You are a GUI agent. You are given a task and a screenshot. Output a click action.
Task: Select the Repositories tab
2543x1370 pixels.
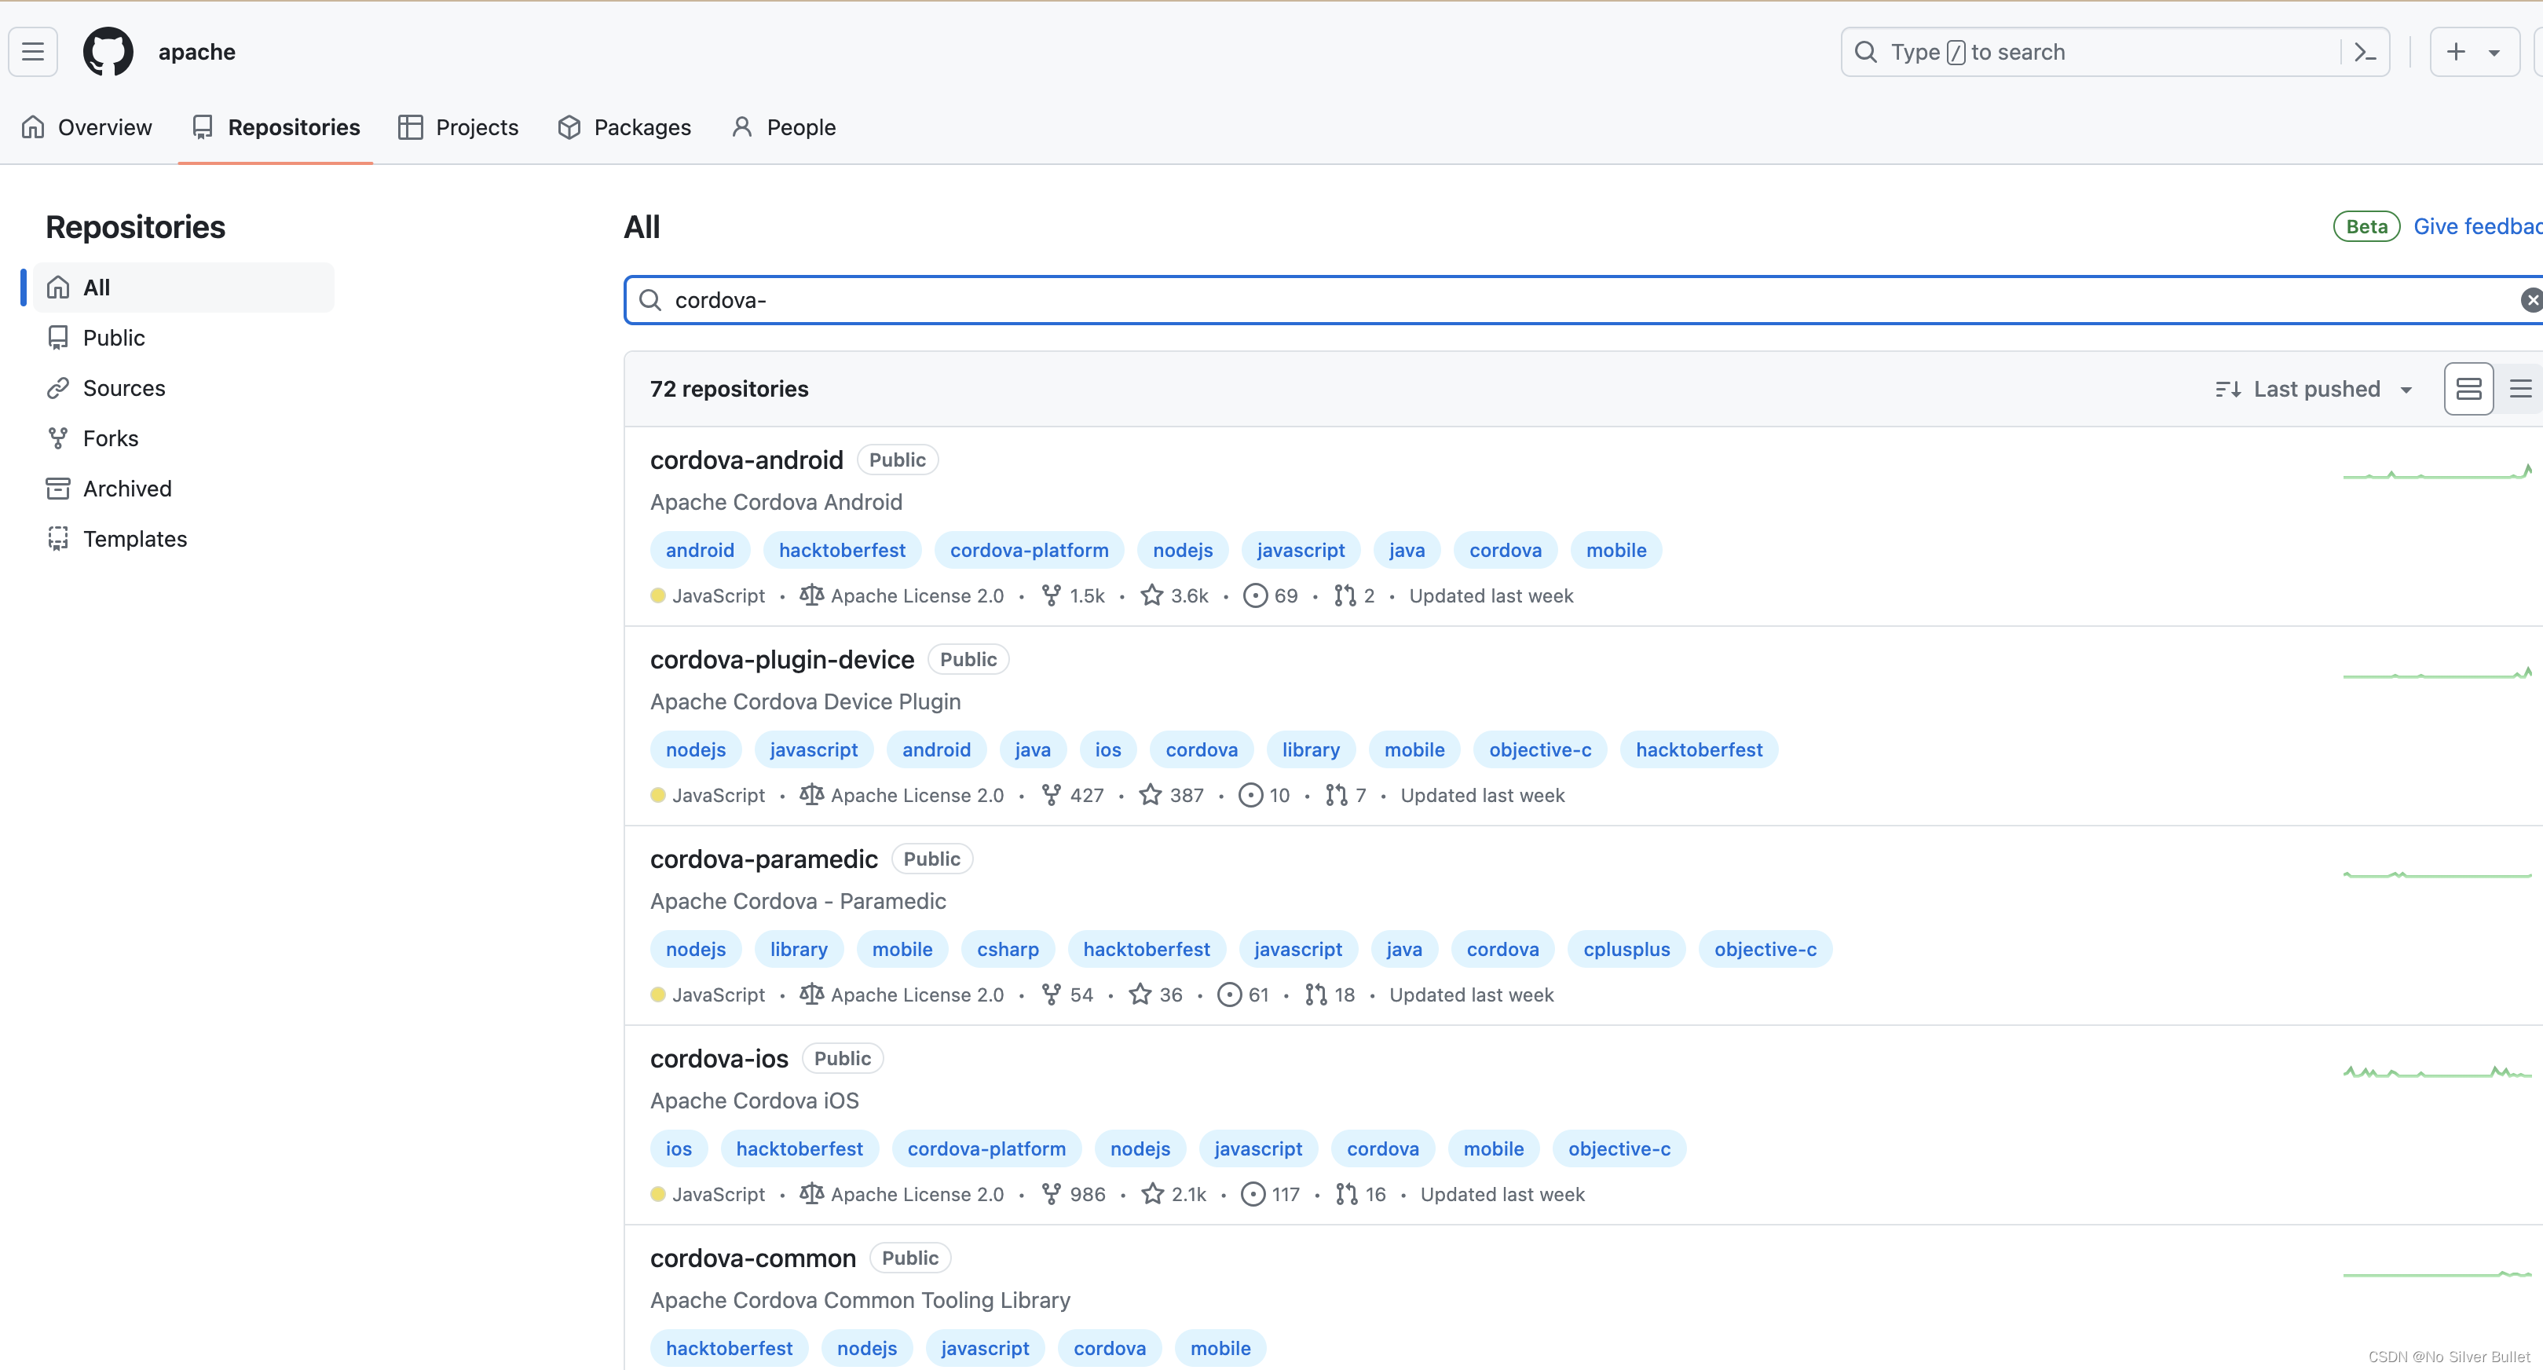276,127
